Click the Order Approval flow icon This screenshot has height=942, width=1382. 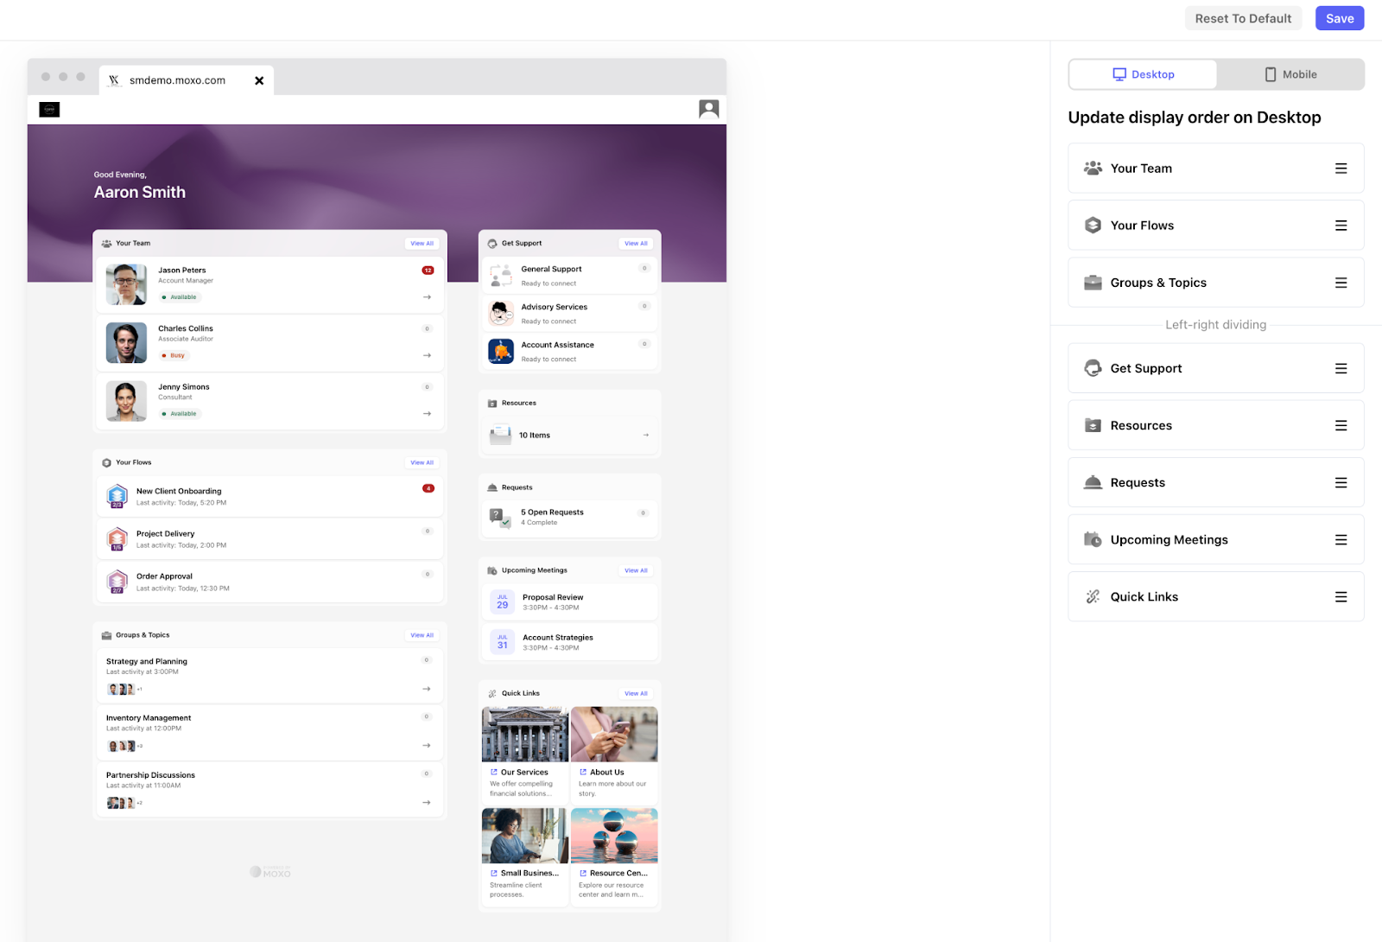click(117, 582)
